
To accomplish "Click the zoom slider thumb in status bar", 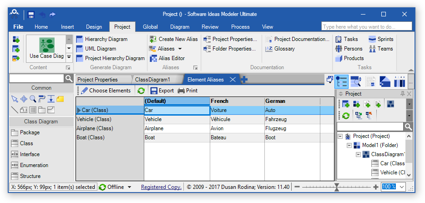I will tap(336, 187).
